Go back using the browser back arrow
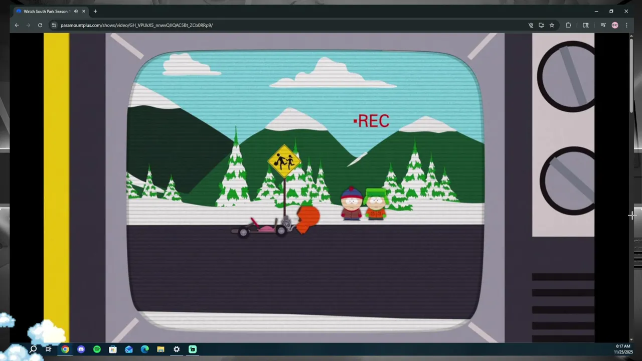This screenshot has width=642, height=361. (17, 25)
